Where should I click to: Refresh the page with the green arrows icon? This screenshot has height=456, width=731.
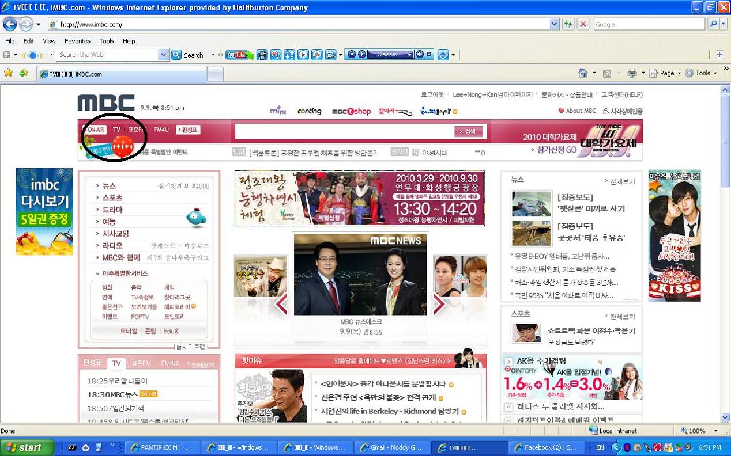click(x=568, y=24)
